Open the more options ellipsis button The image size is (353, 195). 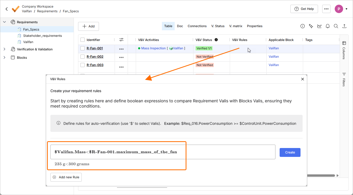pyautogui.click(x=326, y=9)
